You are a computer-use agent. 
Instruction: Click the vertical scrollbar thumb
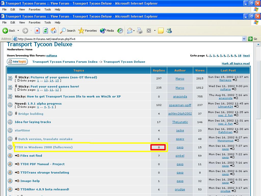click(x=258, y=90)
